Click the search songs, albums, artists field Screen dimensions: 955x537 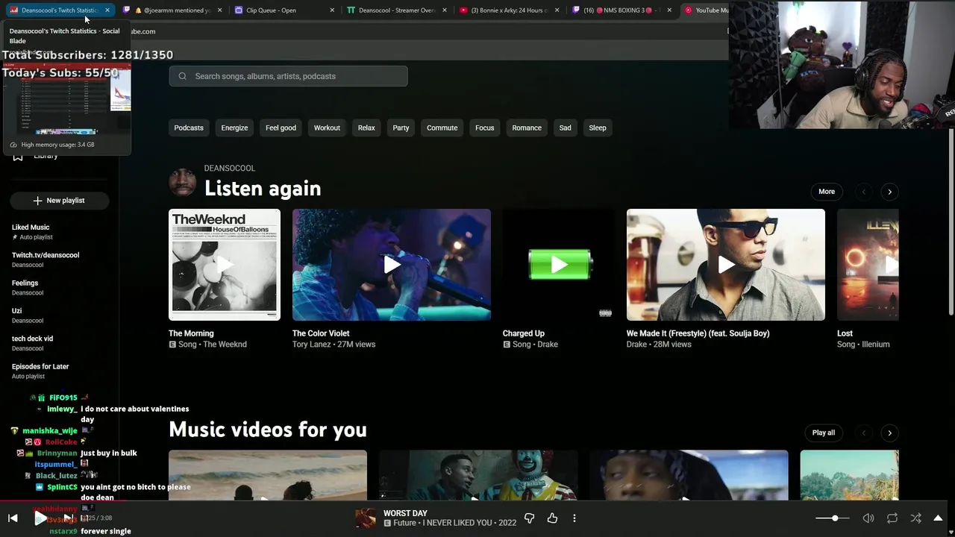288,76
